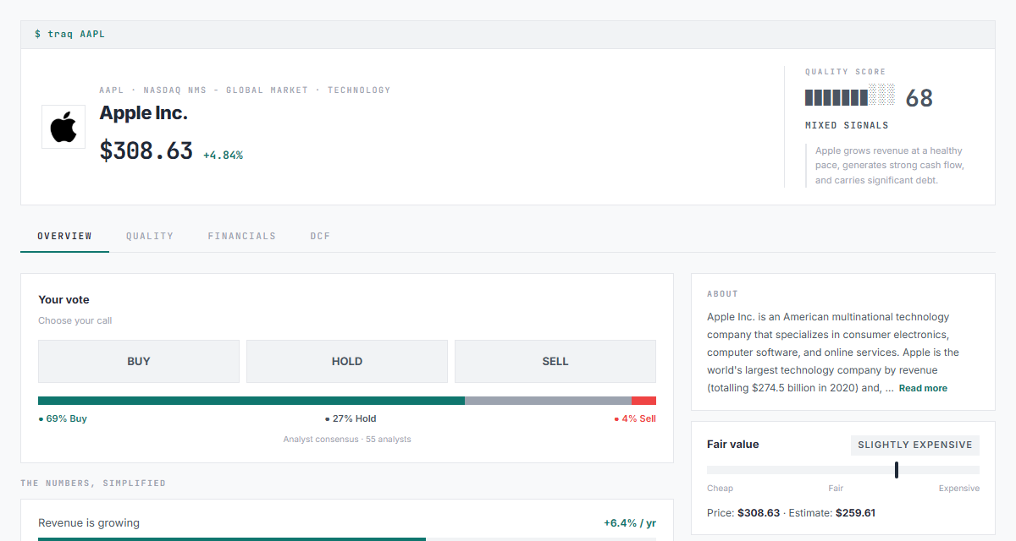
Task: Vote HOLD on Apple
Action: 347,361
